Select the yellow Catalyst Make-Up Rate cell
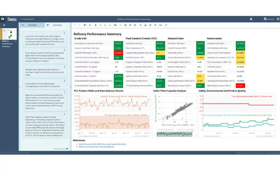Viewport: 280px width, 171px height. 160,53
